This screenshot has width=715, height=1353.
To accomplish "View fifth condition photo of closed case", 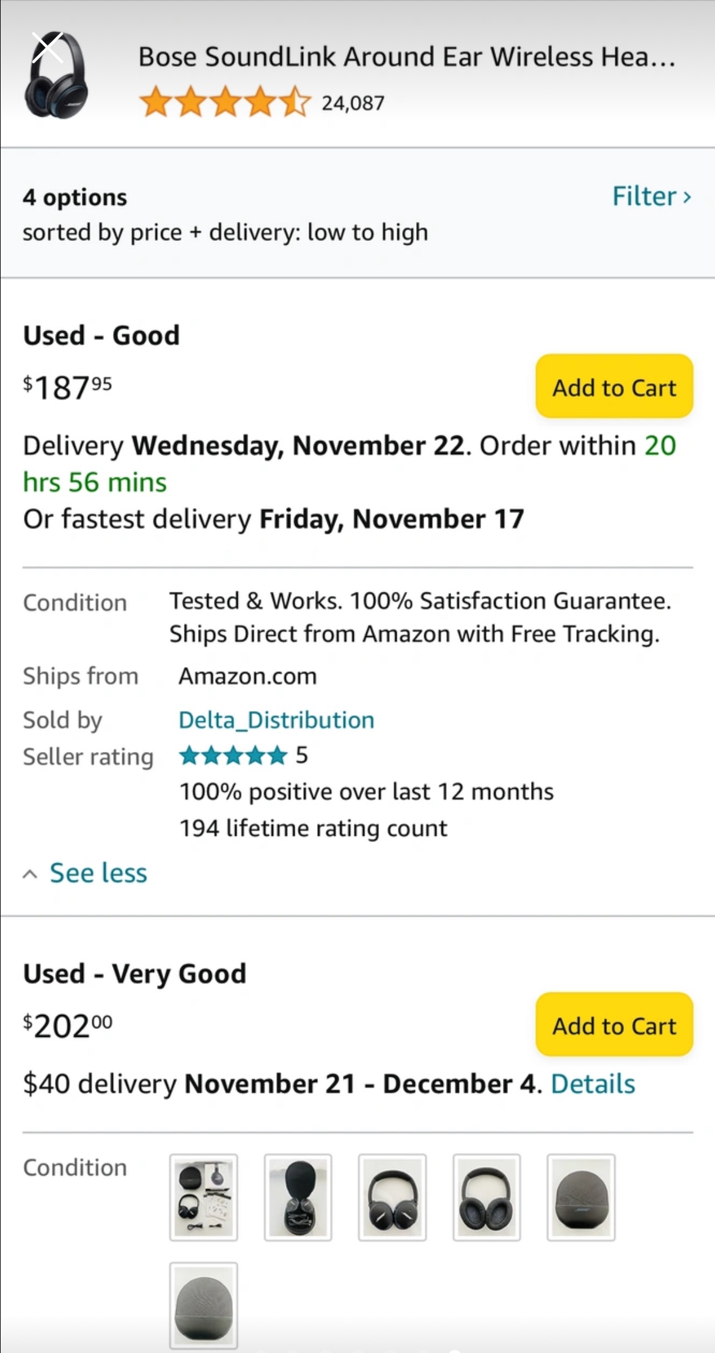I will point(581,1198).
